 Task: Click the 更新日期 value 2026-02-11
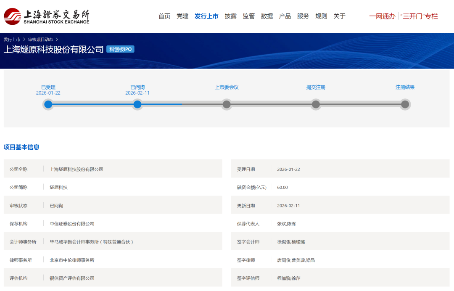288,206
